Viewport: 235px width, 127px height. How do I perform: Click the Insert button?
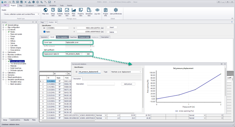coord(112,27)
